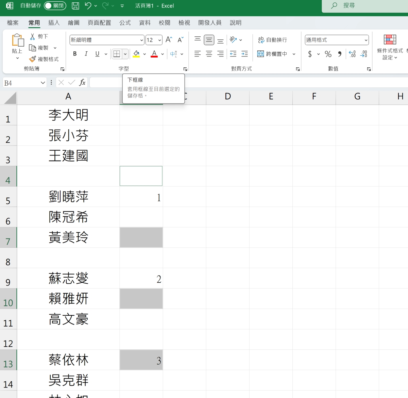Viewport: 408px width, 398px height.
Task: Click the 跨欄置中 merge button
Action: coord(272,54)
